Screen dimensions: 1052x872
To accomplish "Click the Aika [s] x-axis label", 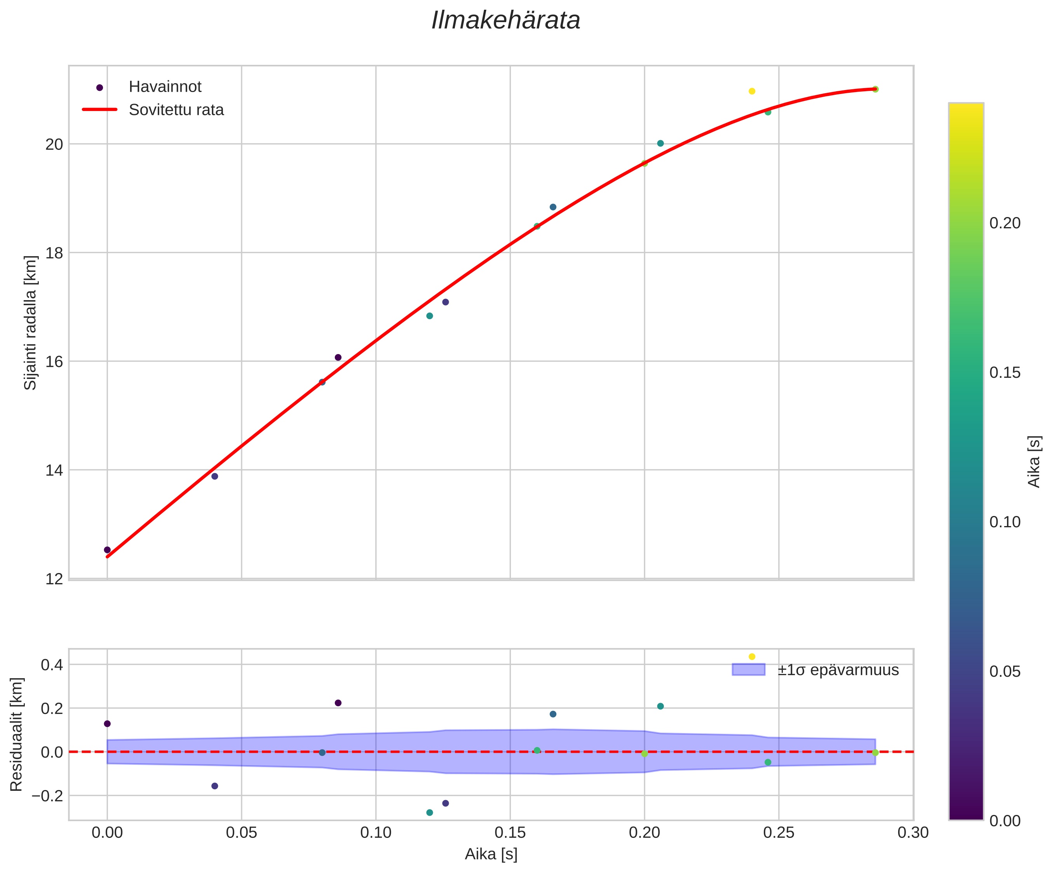I will click(x=491, y=854).
